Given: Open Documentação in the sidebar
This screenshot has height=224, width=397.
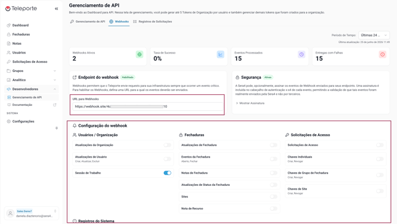Looking at the screenshot, I should 22,105.
